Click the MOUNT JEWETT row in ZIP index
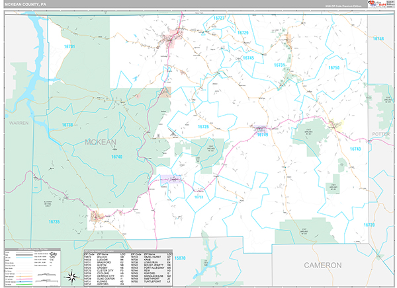The width and height of the screenshot is (397, 288). [x=152, y=265]
